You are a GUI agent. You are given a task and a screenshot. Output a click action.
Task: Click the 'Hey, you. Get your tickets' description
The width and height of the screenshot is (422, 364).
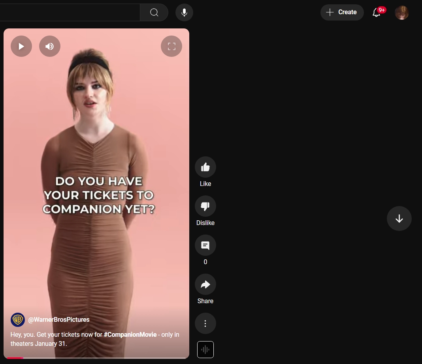tap(95, 339)
